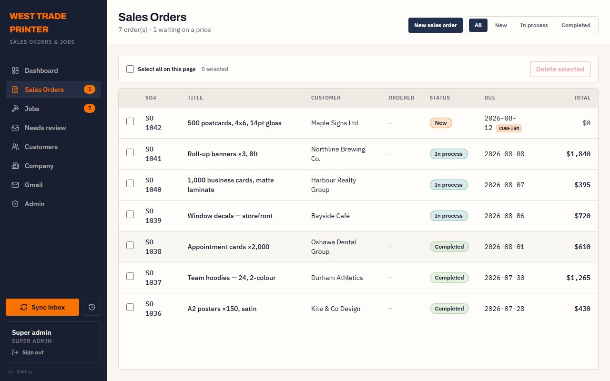The width and height of the screenshot is (610, 381).
Task: Click the due date 2026-08-07
Action: [504, 185]
